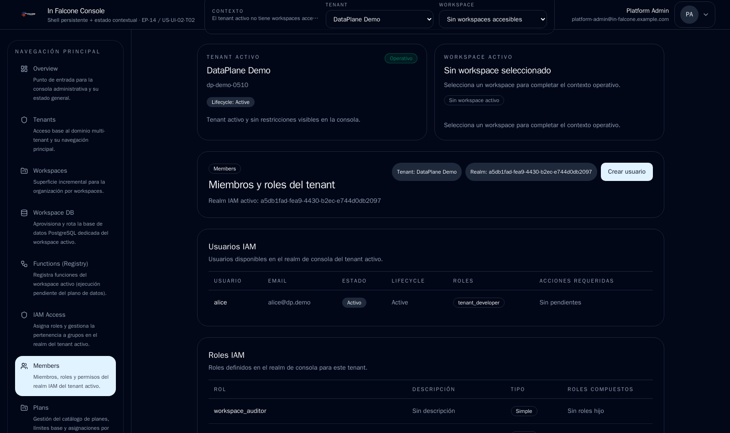This screenshot has height=433, width=730.
Task: Click the Workspaces folder icon
Action: [24, 171]
